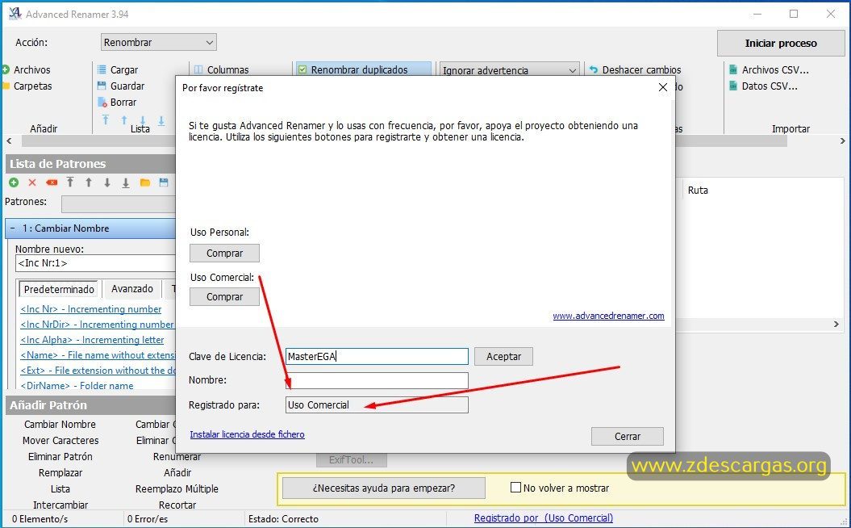Screen dimensions: 851x528
Task: Click the toolbar scrollbar left arrow
Action: point(9,140)
